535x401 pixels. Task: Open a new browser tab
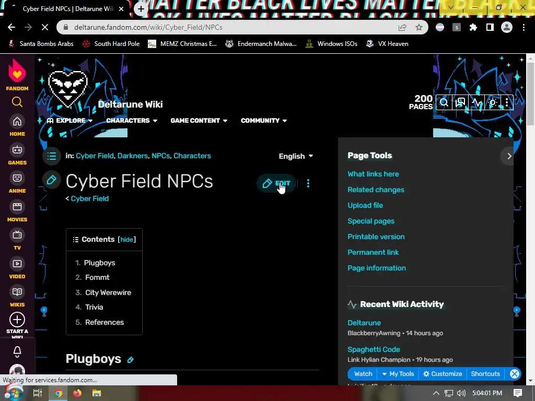tap(141, 9)
